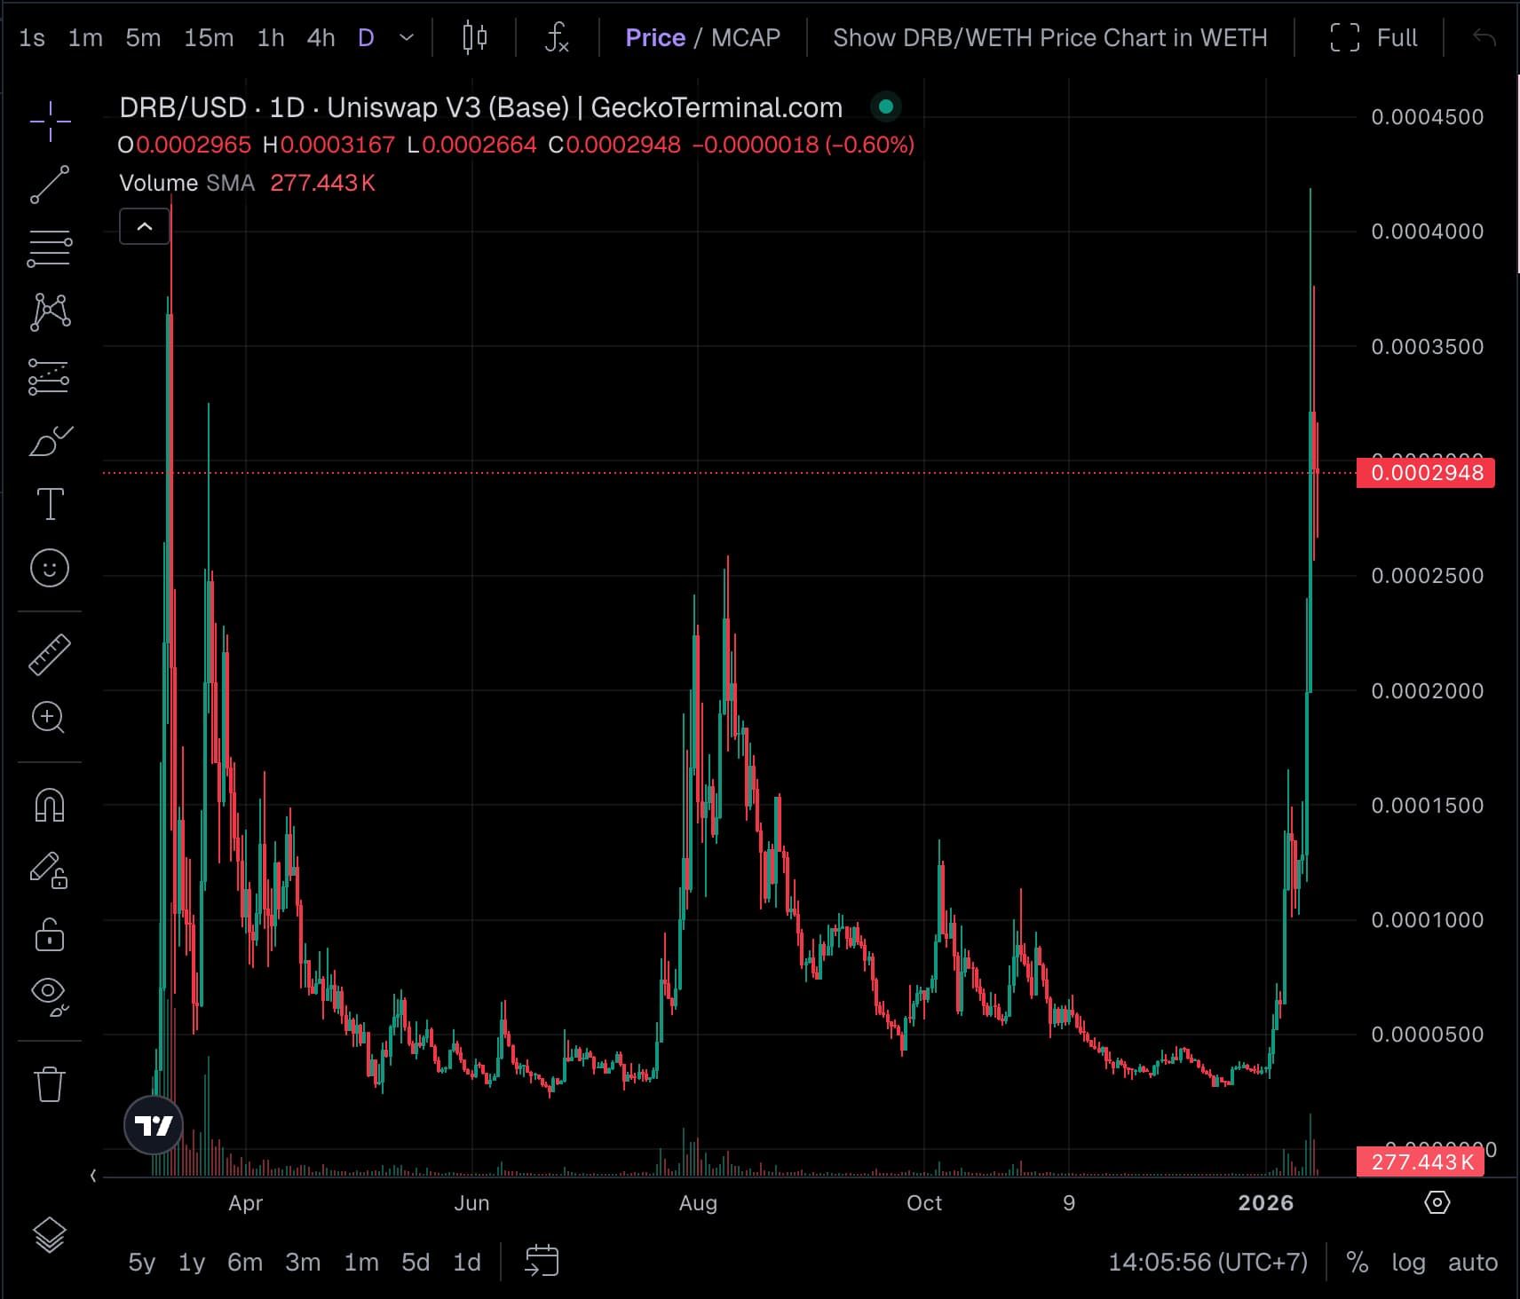
Task: Select the brush drawing tool
Action: click(50, 441)
